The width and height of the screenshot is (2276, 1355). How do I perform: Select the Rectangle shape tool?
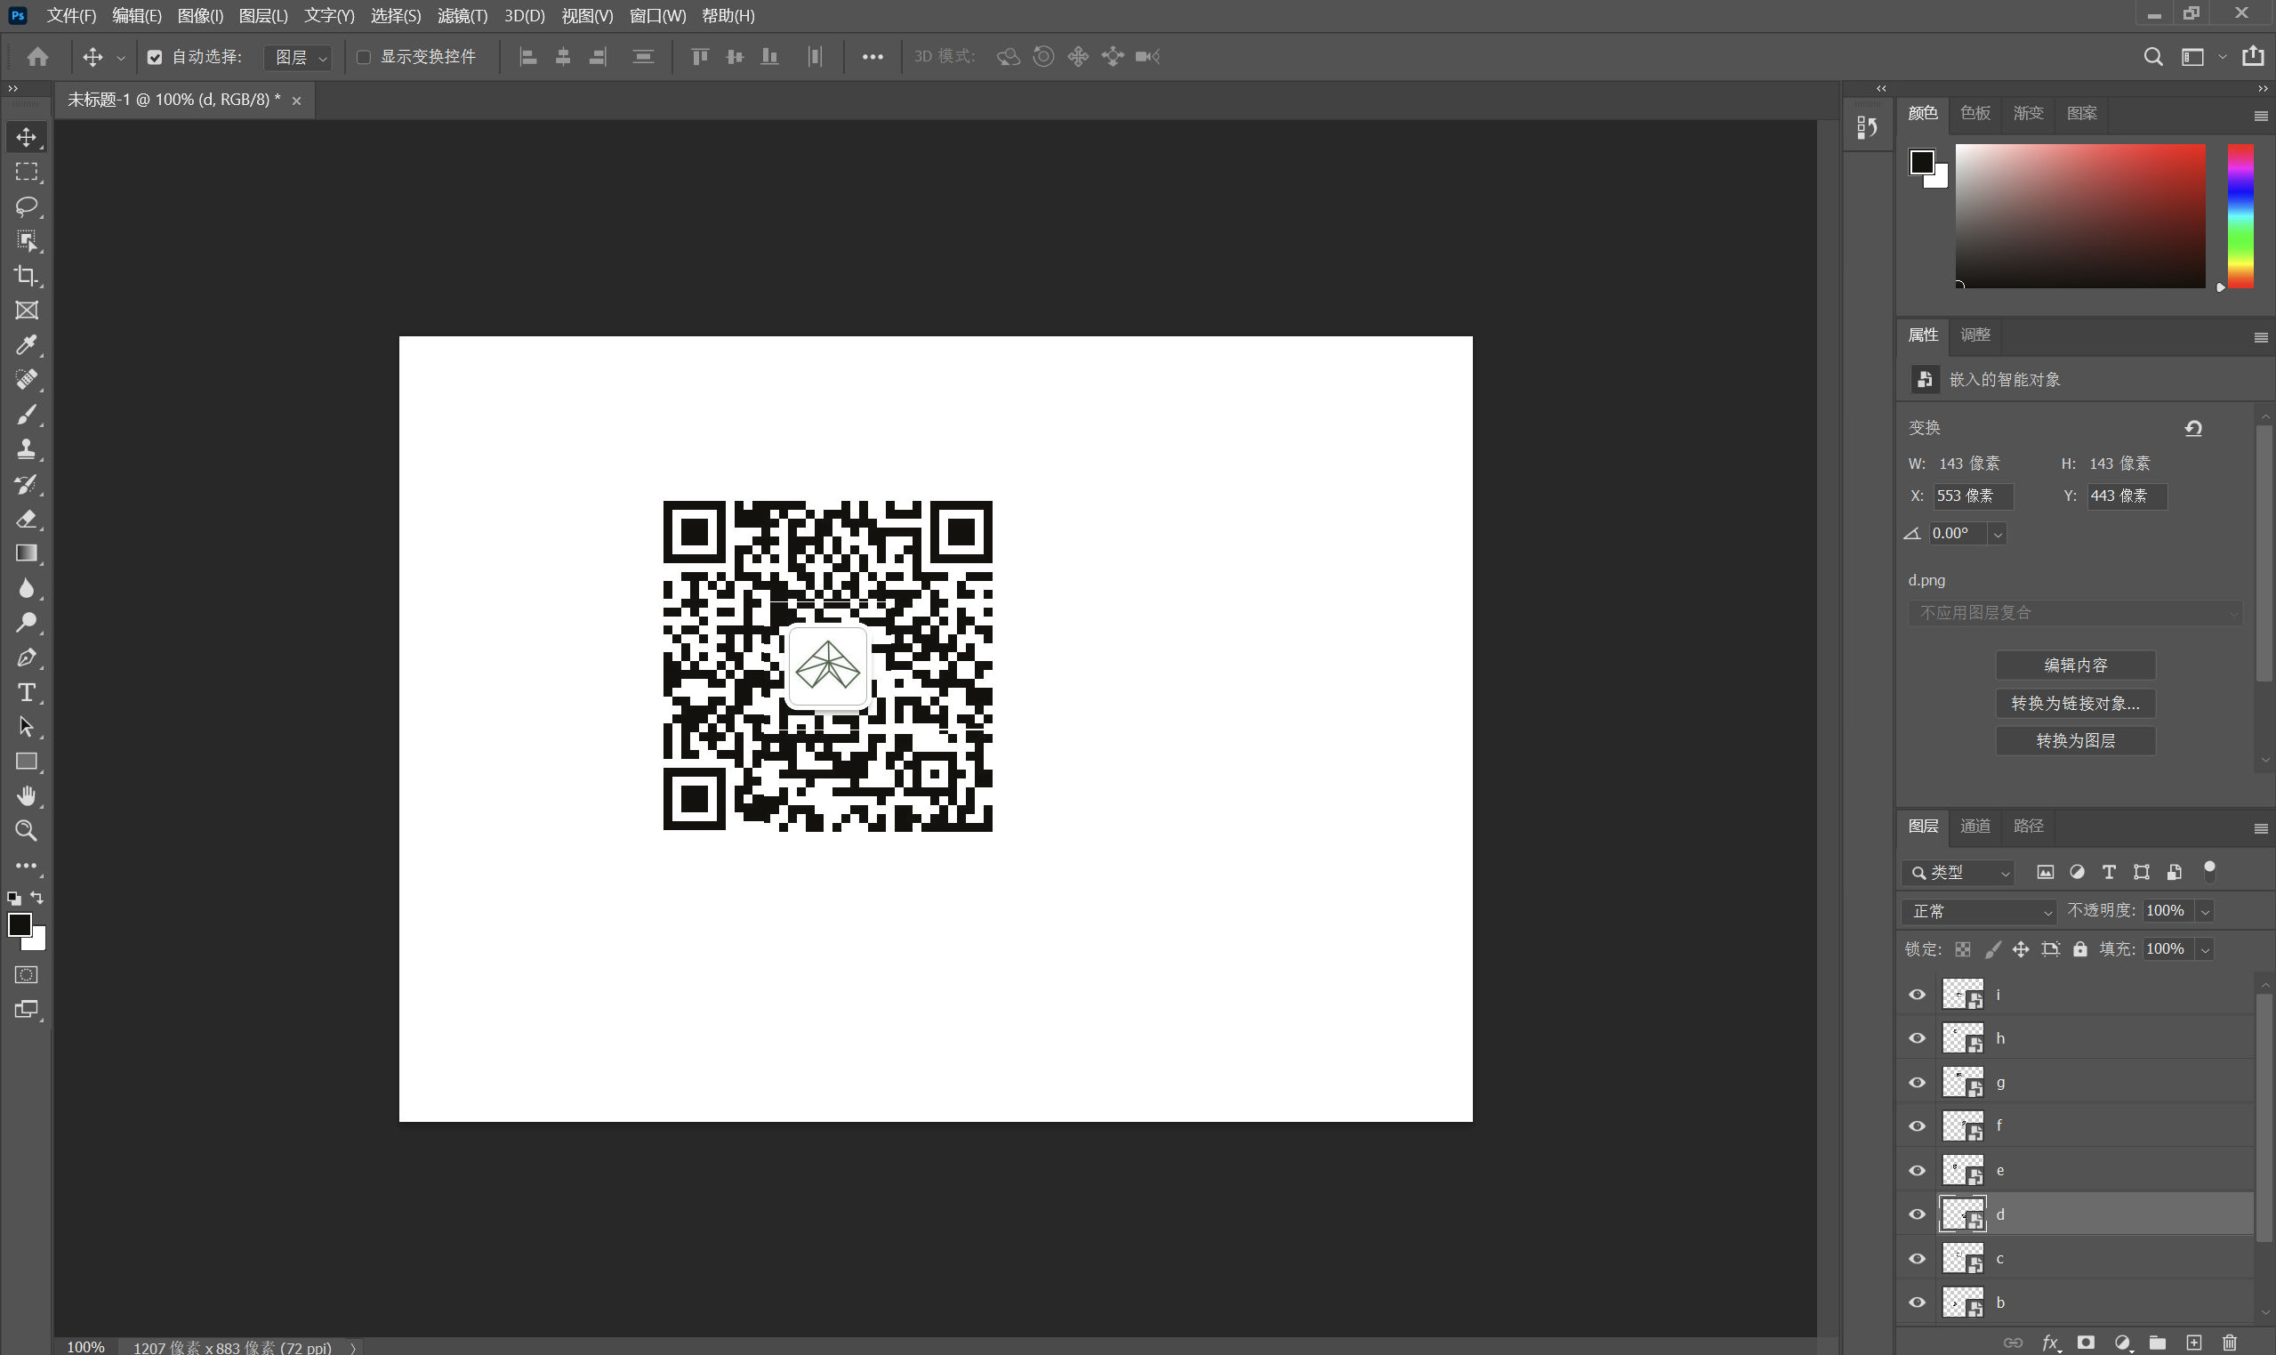(27, 762)
